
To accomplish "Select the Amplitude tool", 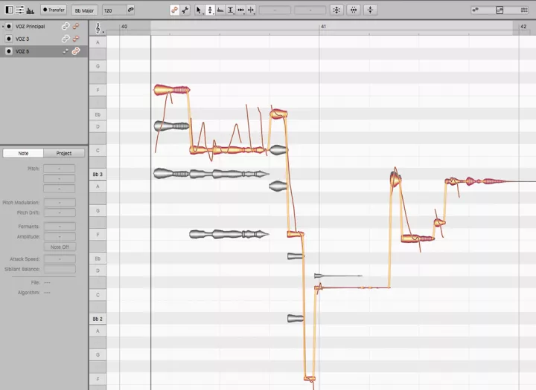I will [230, 10].
